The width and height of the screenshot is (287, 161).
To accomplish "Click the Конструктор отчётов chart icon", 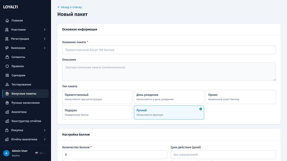I will (x=7, y=121).
